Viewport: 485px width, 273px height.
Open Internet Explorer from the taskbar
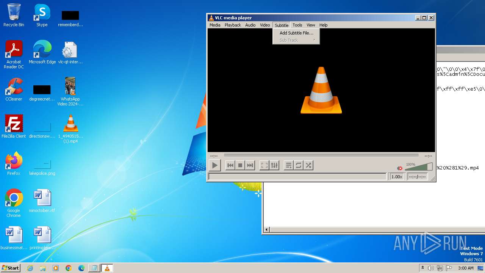tap(30, 268)
